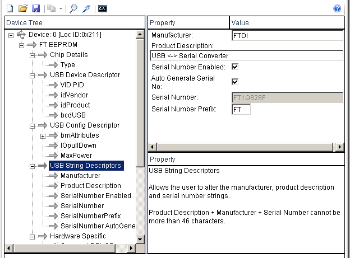Image resolution: width=350 pixels, height=258 pixels.
Task: Collapse the USB Device Descriptor node
Action: 33,75
